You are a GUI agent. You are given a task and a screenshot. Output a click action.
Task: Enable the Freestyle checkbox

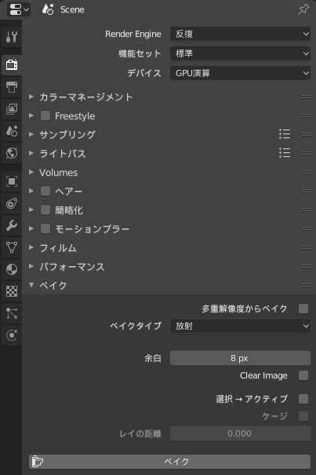pos(45,115)
